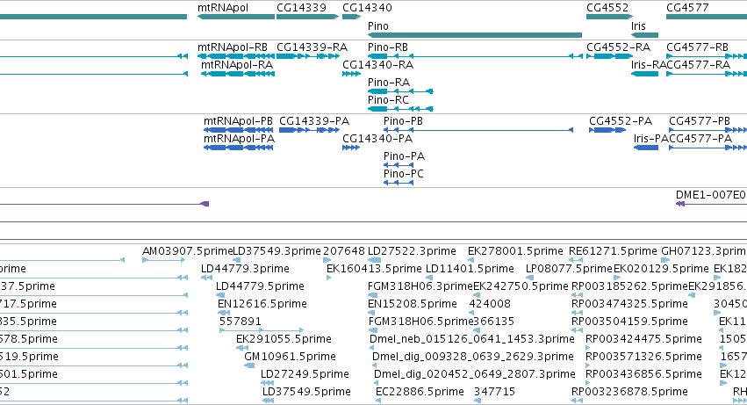Click the GM10961.5prime EST label
Image resolution: width=747 pixels, height=405 pixels.
tap(291, 358)
